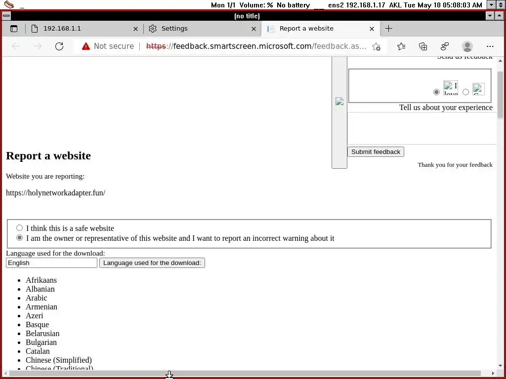Close the 192.168.1.1 tab
This screenshot has height=379, width=506.
135,29
